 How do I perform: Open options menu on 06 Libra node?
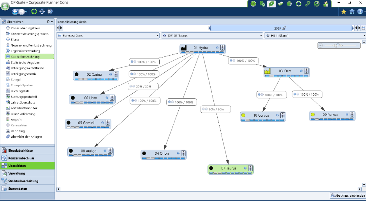pos(112,98)
